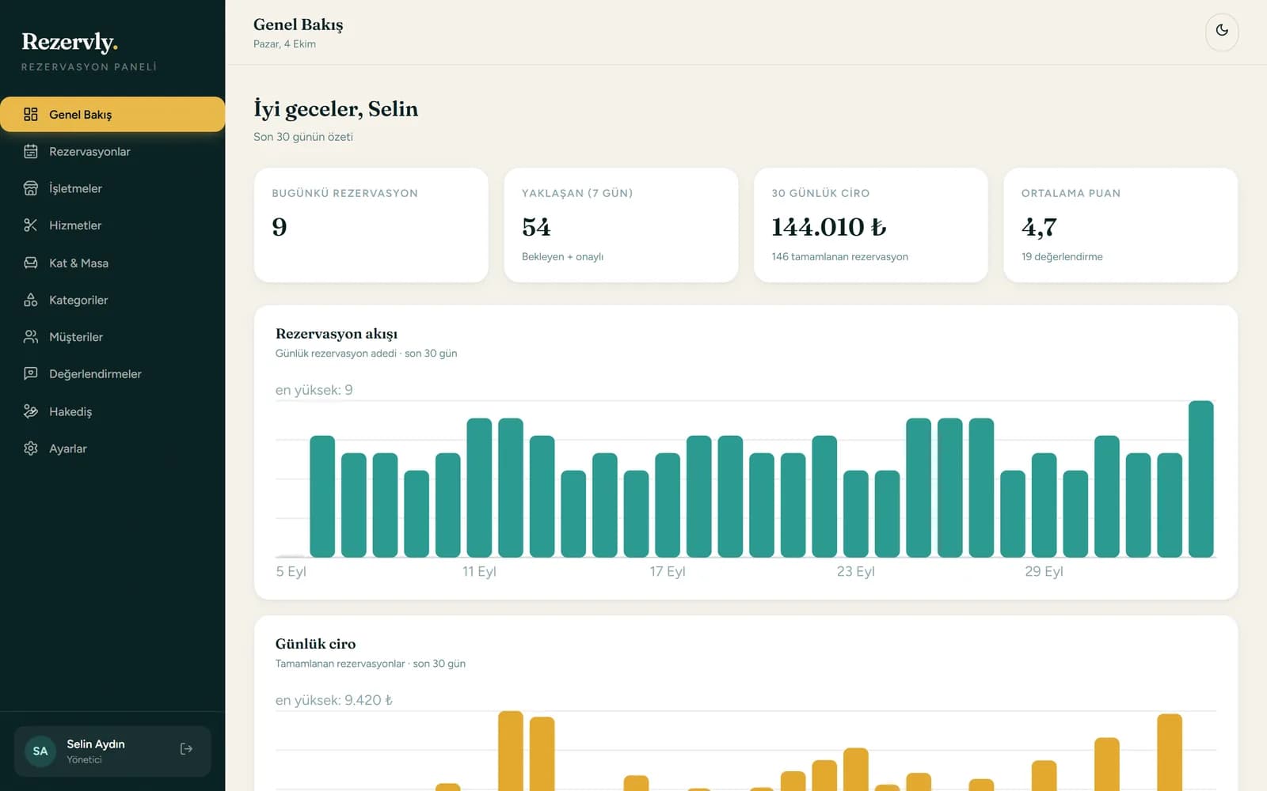
Task: Click the Hizmetler scissors icon
Action: click(x=31, y=225)
